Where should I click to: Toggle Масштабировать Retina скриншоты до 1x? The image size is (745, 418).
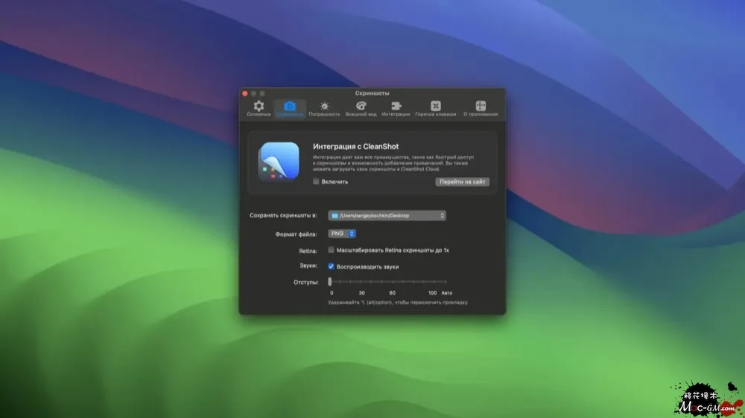tap(332, 250)
